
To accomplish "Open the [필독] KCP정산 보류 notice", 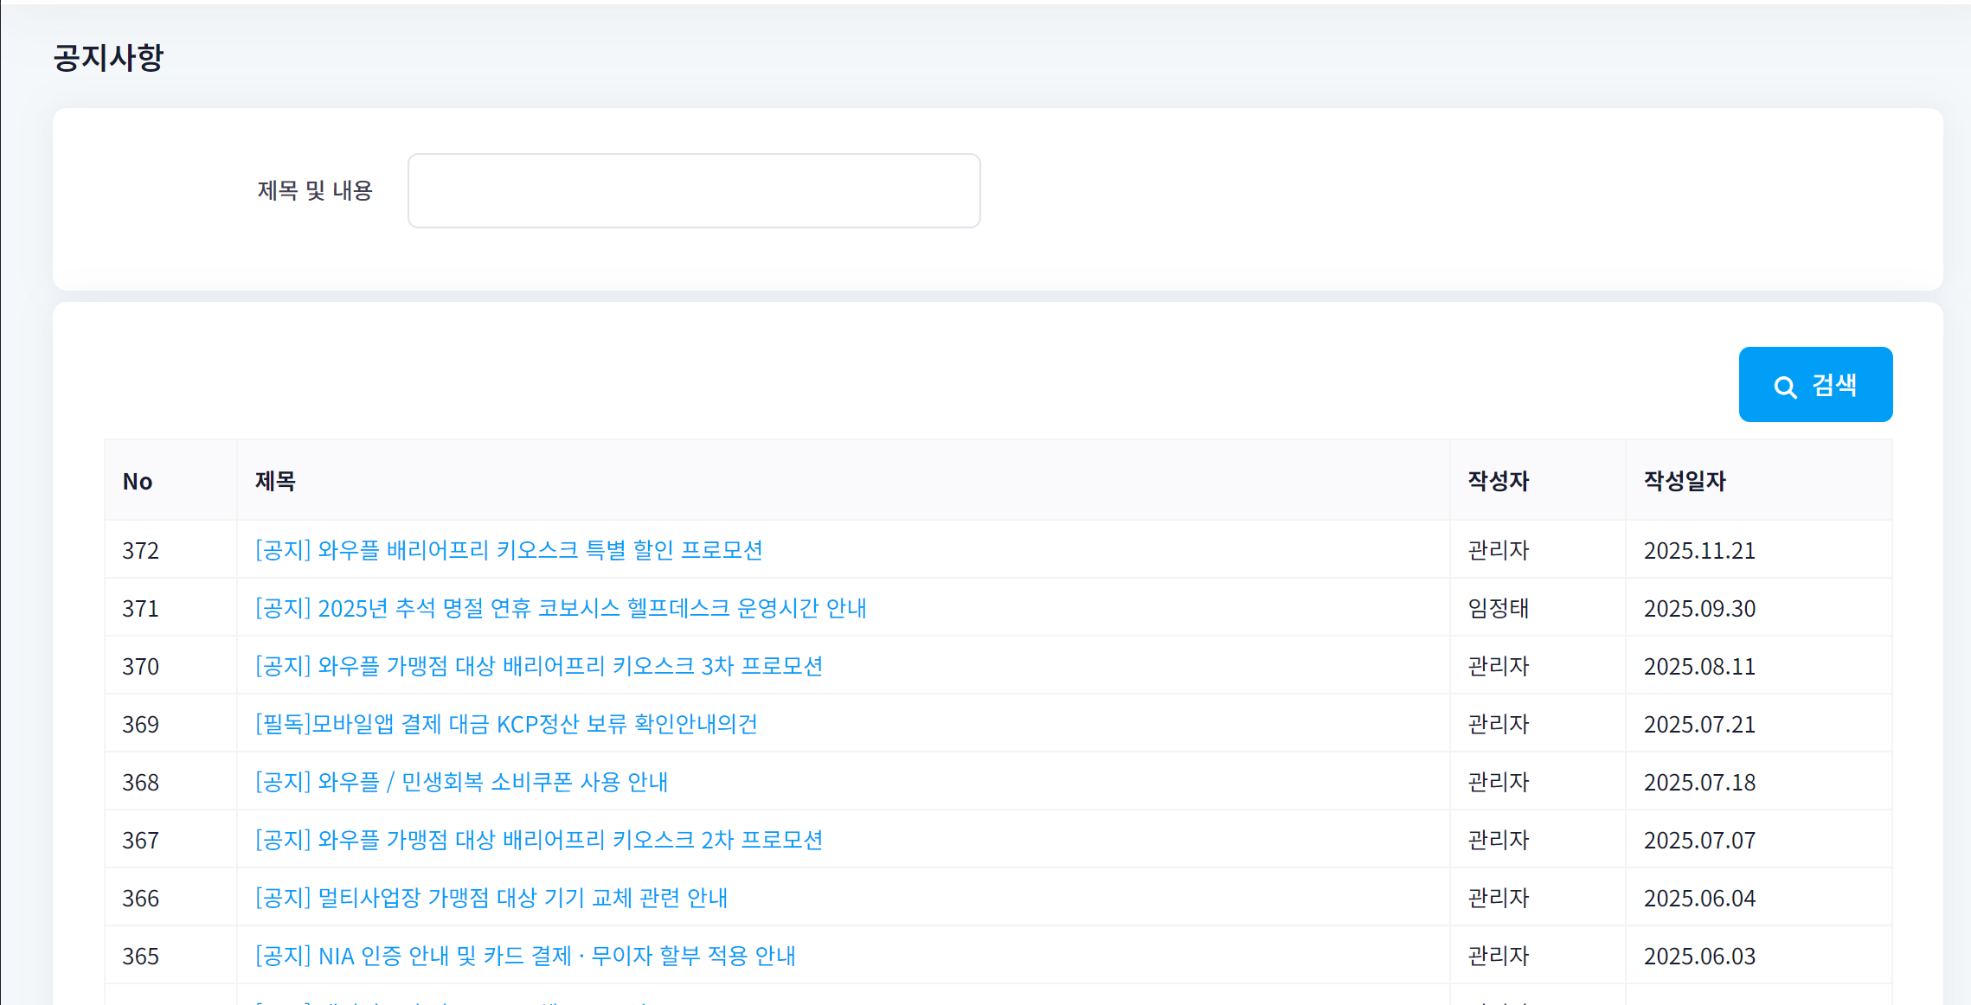I will click(x=505, y=724).
